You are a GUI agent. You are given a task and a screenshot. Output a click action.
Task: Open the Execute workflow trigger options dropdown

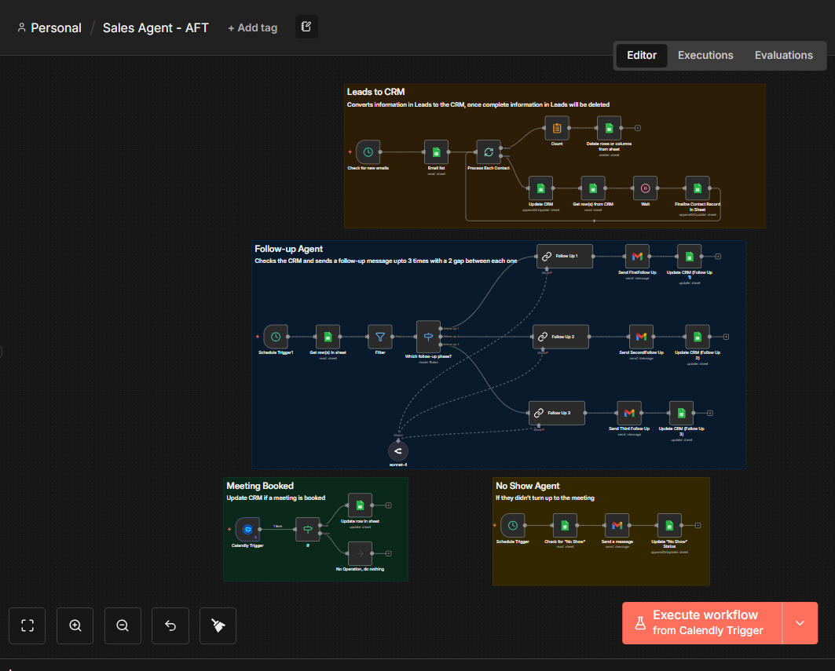(800, 622)
